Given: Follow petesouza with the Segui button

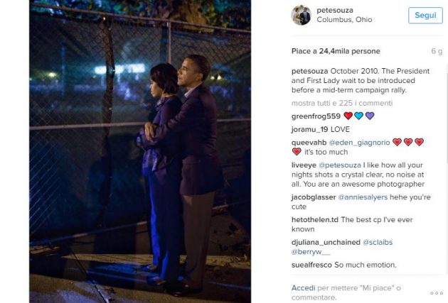Looking at the screenshot, I should pos(425,16).
